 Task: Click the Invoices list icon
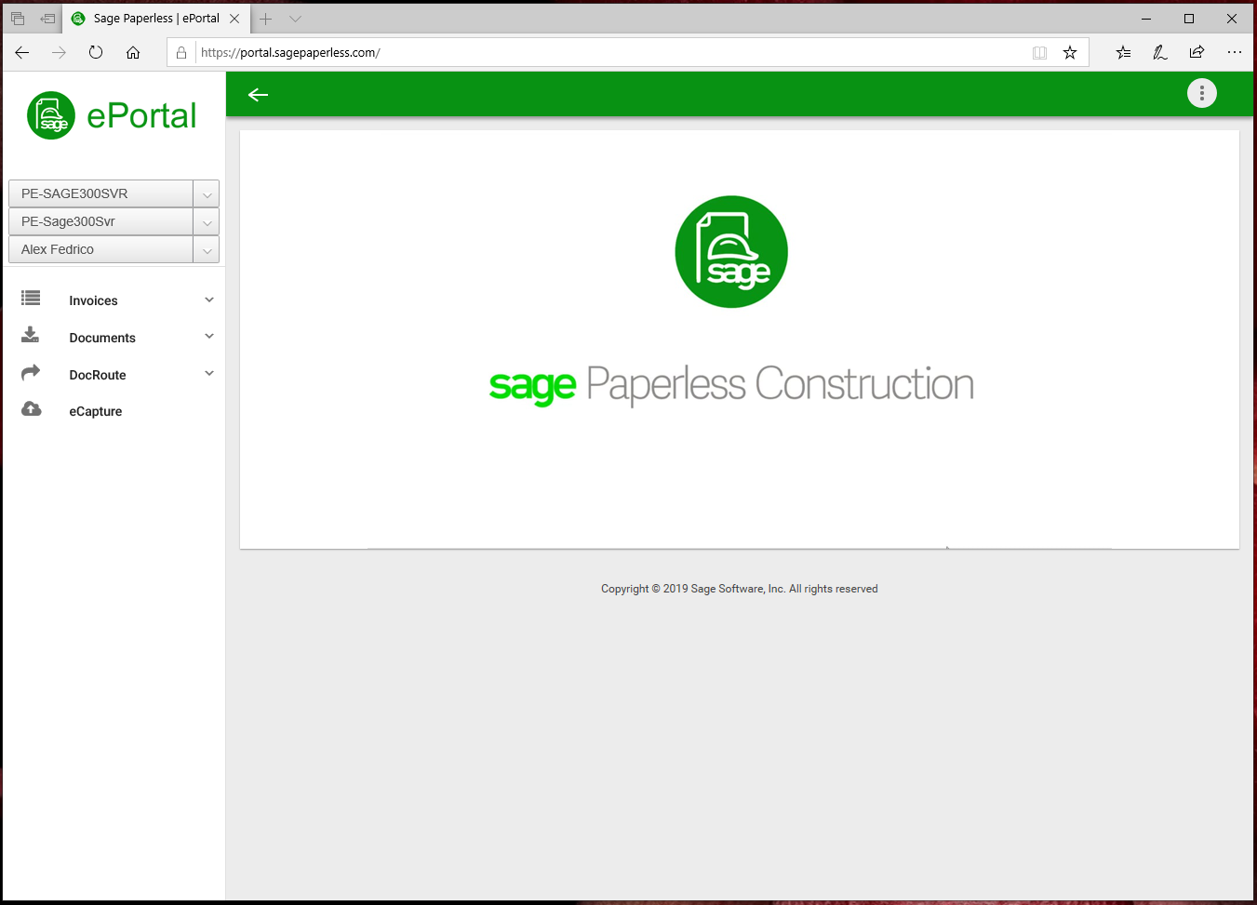[31, 298]
